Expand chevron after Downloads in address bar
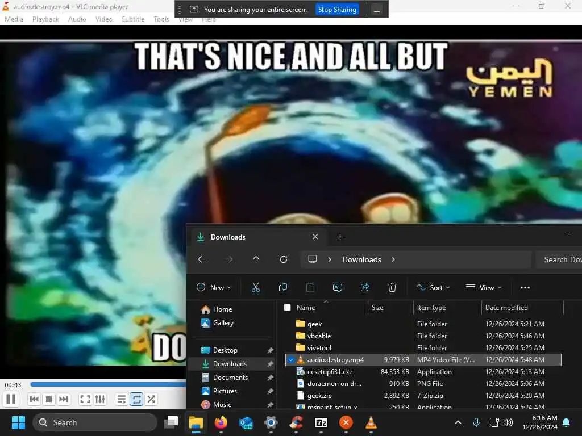The image size is (582, 436). pos(393,259)
